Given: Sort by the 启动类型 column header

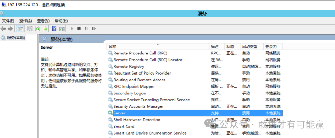Looking at the screenshot, I should (250, 46).
